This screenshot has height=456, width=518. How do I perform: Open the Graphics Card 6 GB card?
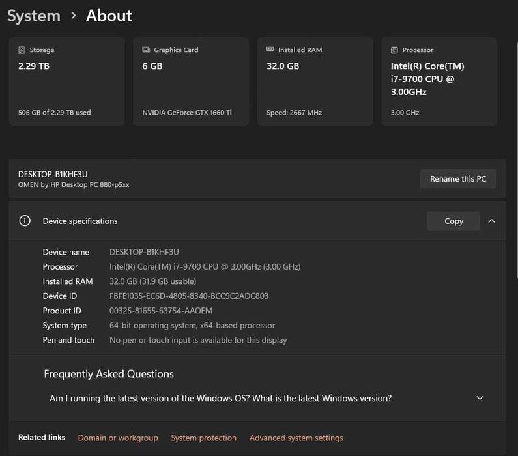click(x=191, y=81)
